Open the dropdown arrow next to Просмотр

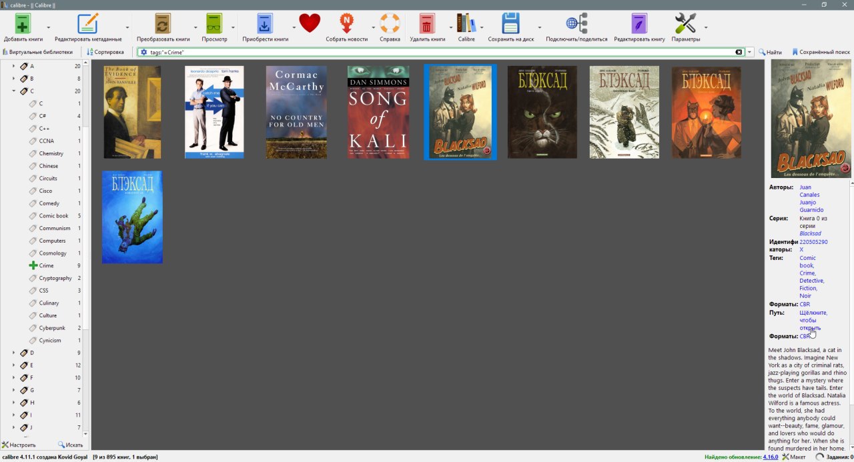pos(233,27)
